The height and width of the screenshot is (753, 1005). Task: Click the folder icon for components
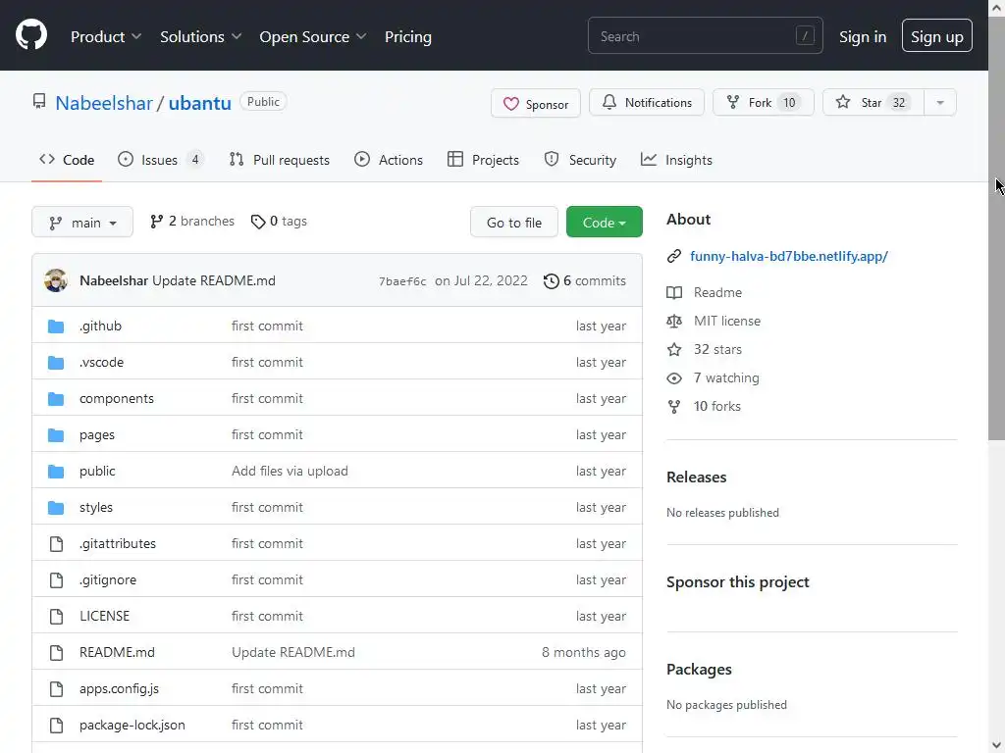pyautogui.click(x=56, y=399)
